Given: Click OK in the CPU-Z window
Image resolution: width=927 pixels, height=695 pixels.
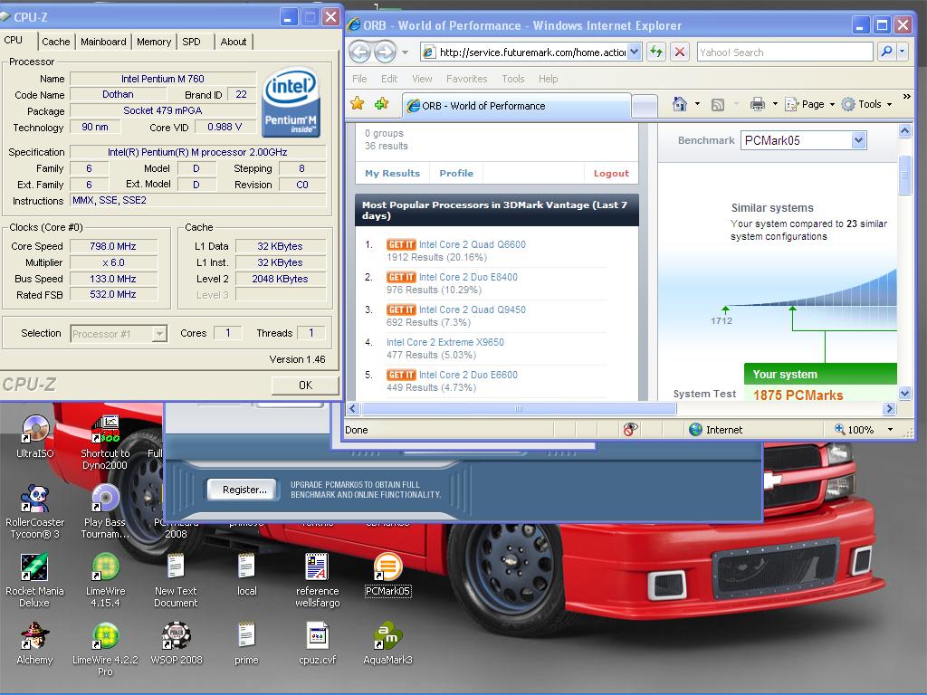Looking at the screenshot, I should coord(305,386).
